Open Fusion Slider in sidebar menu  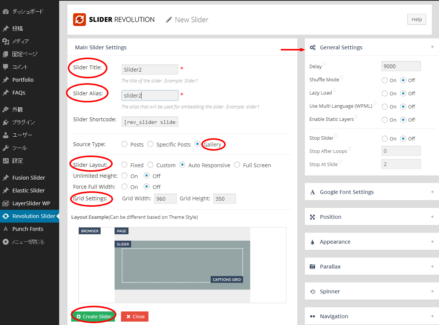coord(29,178)
